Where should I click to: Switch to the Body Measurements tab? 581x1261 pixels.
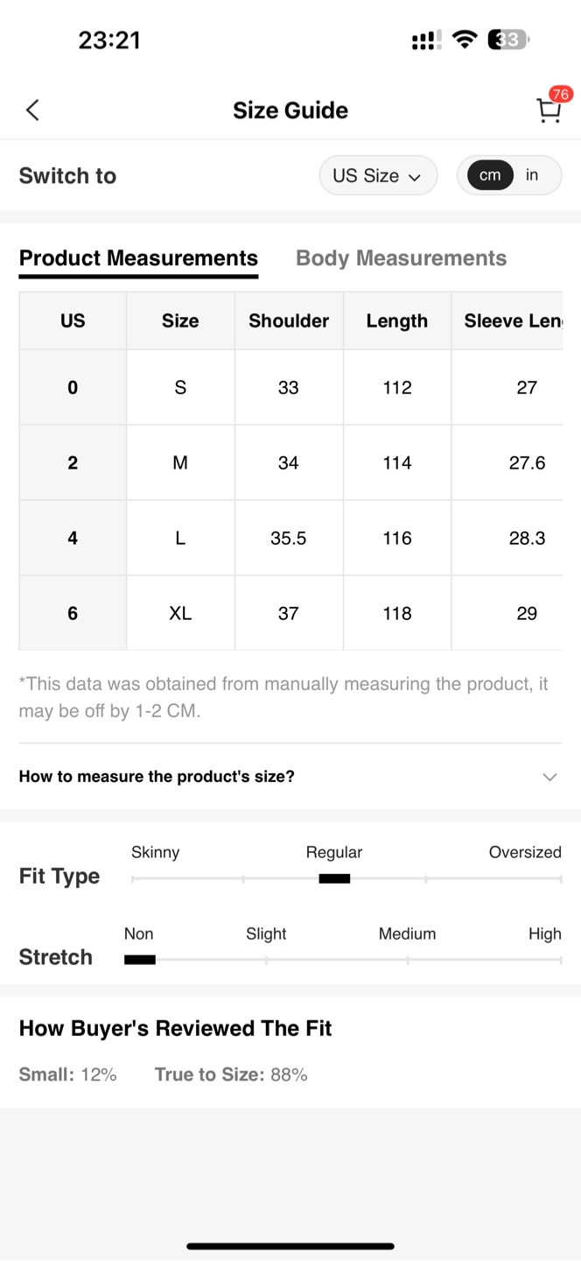(402, 258)
